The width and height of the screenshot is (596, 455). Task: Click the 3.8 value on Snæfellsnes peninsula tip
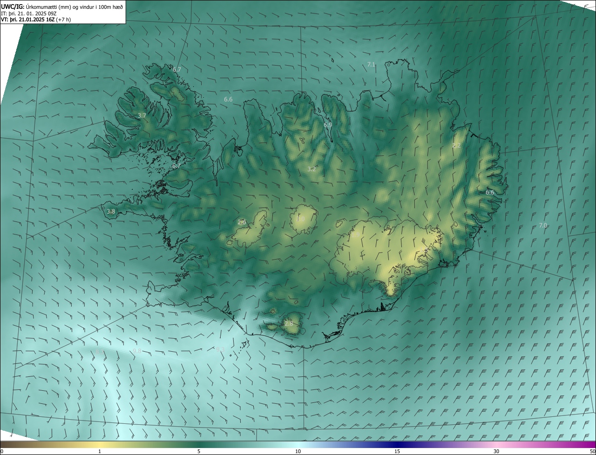click(x=111, y=212)
